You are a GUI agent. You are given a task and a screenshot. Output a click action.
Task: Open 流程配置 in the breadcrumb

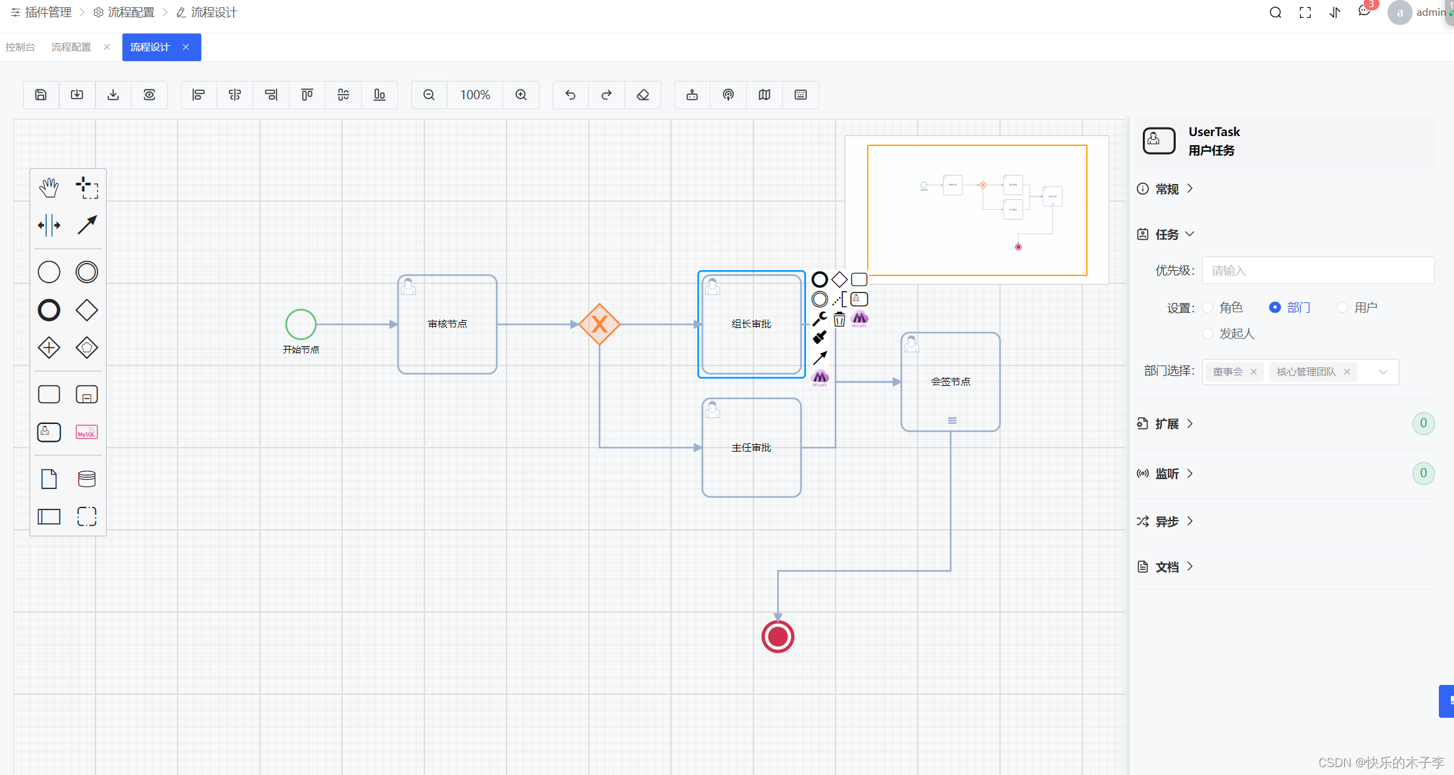point(130,12)
